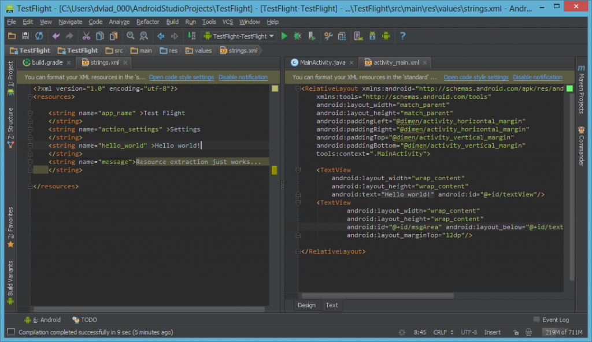Switch to the Design tab
The height and width of the screenshot is (342, 592).
(x=306, y=305)
